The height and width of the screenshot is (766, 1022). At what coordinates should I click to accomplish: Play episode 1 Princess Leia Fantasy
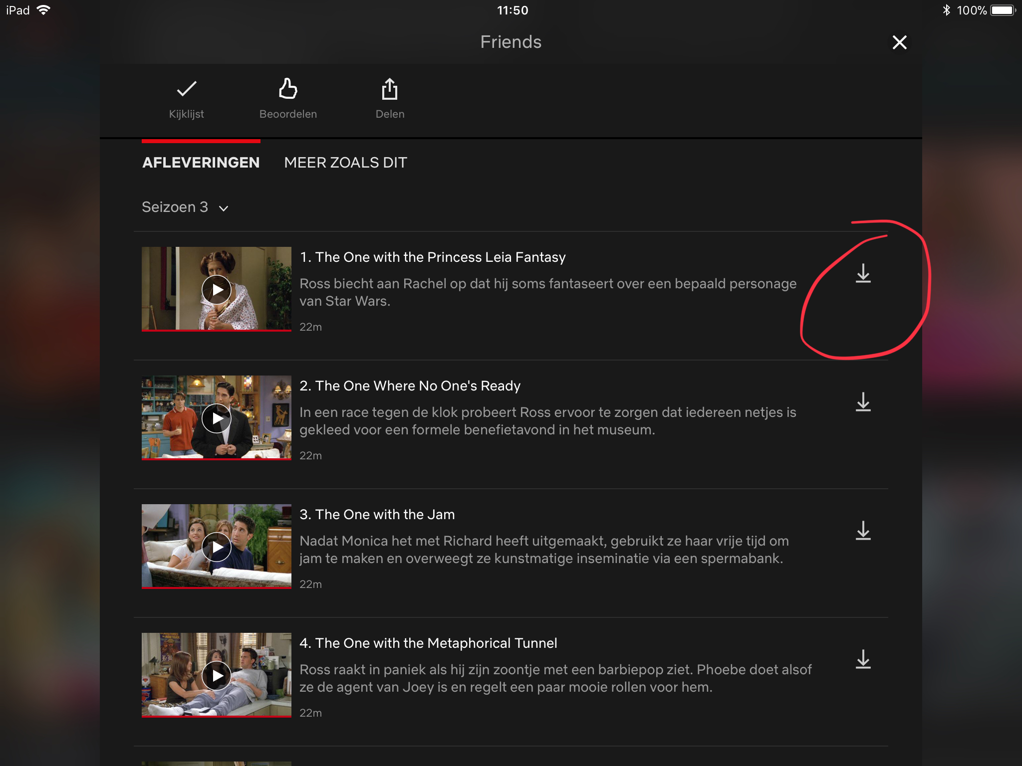[216, 289]
